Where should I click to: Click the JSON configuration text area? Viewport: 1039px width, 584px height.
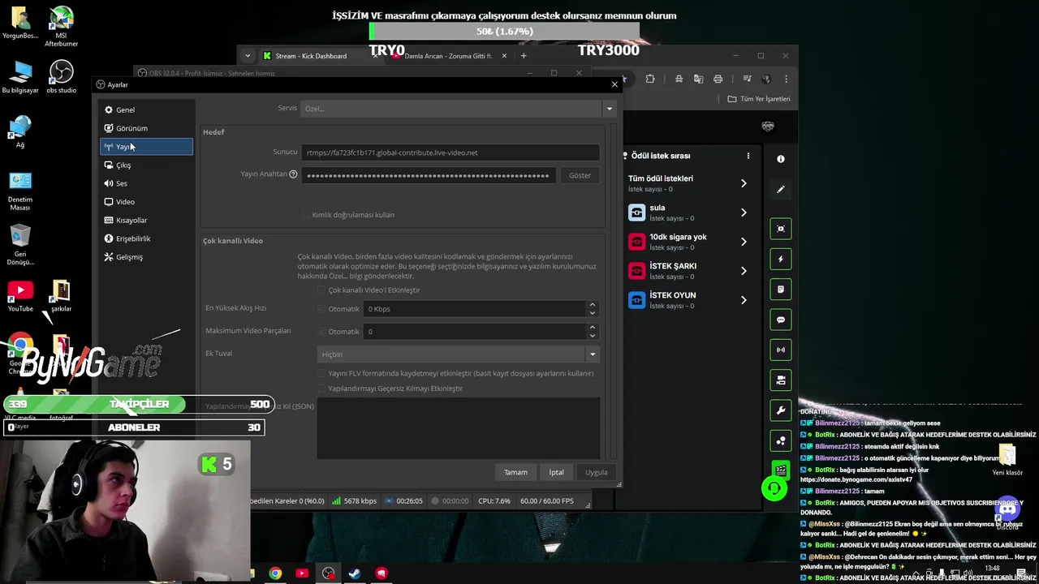(458, 428)
